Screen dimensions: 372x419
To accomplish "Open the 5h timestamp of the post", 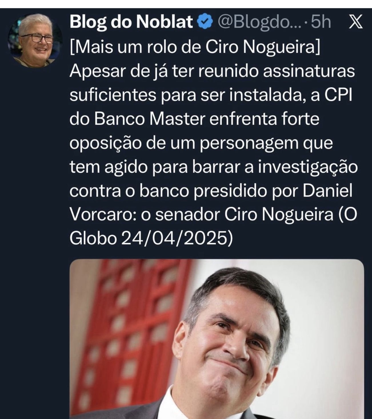I will [x=321, y=22].
